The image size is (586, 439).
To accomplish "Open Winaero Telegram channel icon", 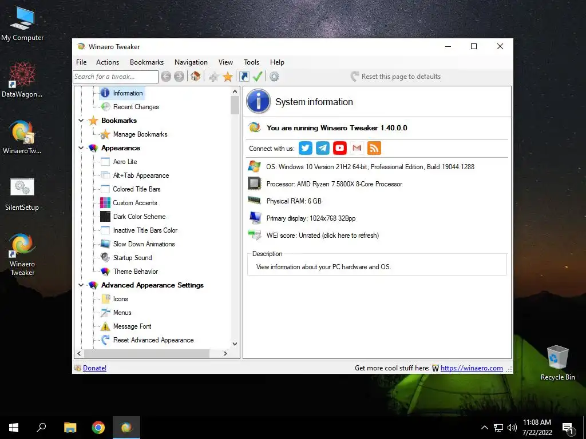I will pos(323,148).
